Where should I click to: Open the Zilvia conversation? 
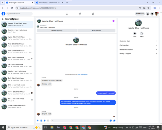click(x=17, y=86)
